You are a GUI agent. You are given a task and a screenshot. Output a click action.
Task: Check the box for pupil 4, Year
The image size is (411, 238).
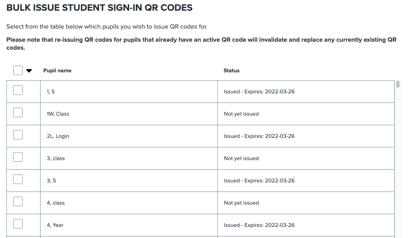[17, 223]
